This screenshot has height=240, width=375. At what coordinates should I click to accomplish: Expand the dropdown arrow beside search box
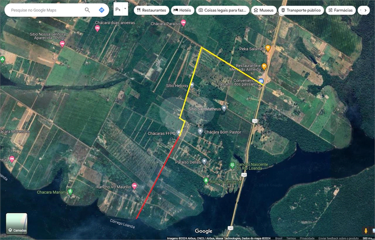point(125,9)
